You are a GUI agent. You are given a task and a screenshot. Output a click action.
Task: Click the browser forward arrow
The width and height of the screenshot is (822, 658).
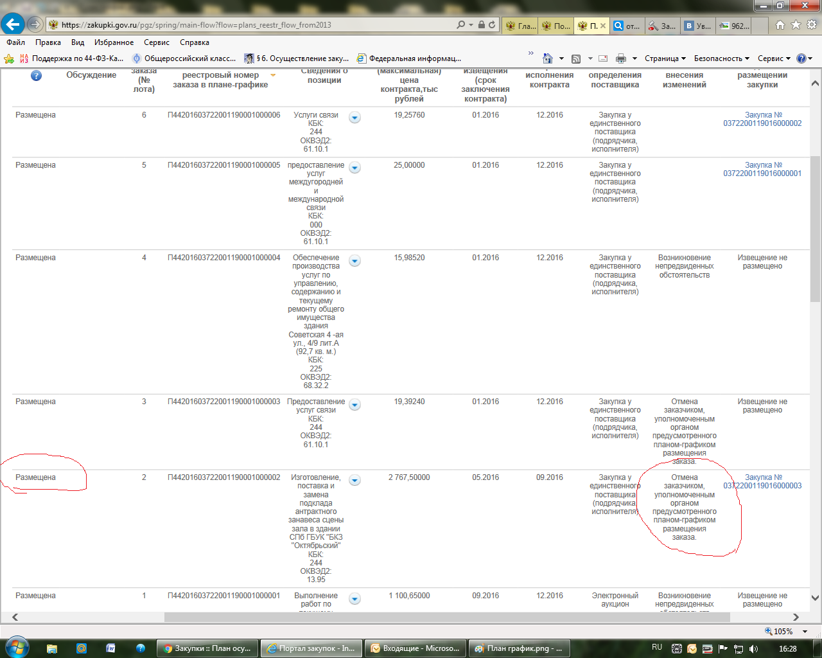(x=35, y=25)
